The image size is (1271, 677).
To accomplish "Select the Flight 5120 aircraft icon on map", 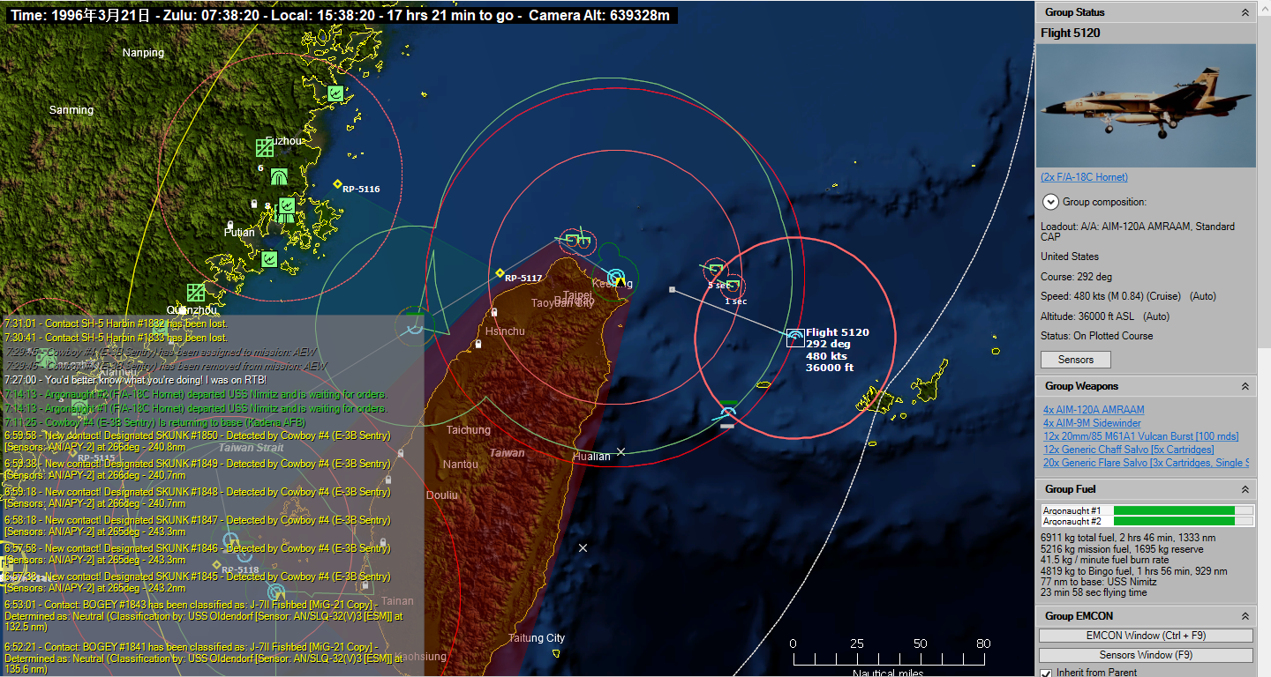I will pos(795,337).
